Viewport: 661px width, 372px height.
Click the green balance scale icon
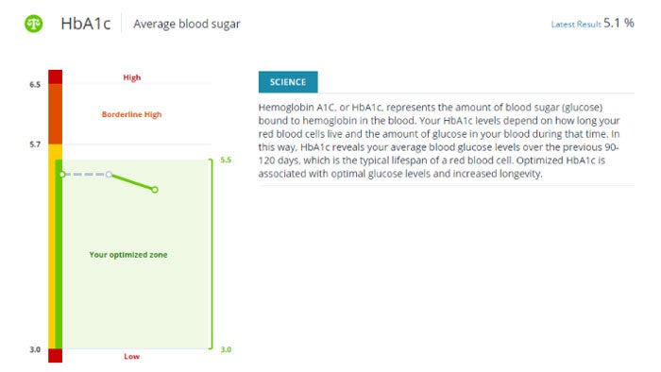34,24
